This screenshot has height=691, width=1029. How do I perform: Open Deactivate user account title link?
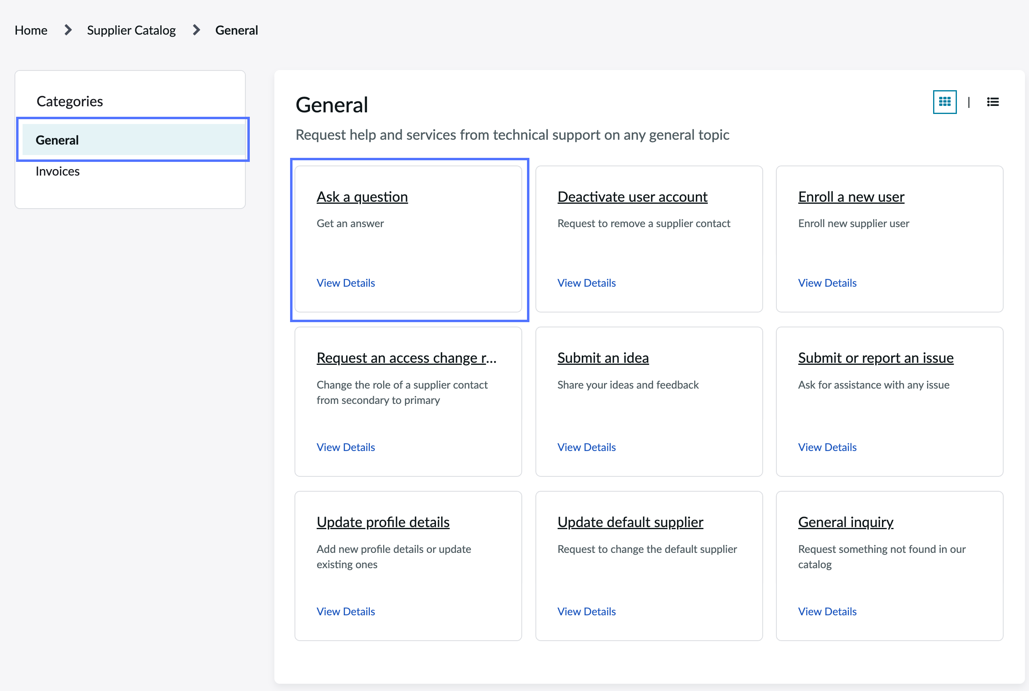point(632,197)
